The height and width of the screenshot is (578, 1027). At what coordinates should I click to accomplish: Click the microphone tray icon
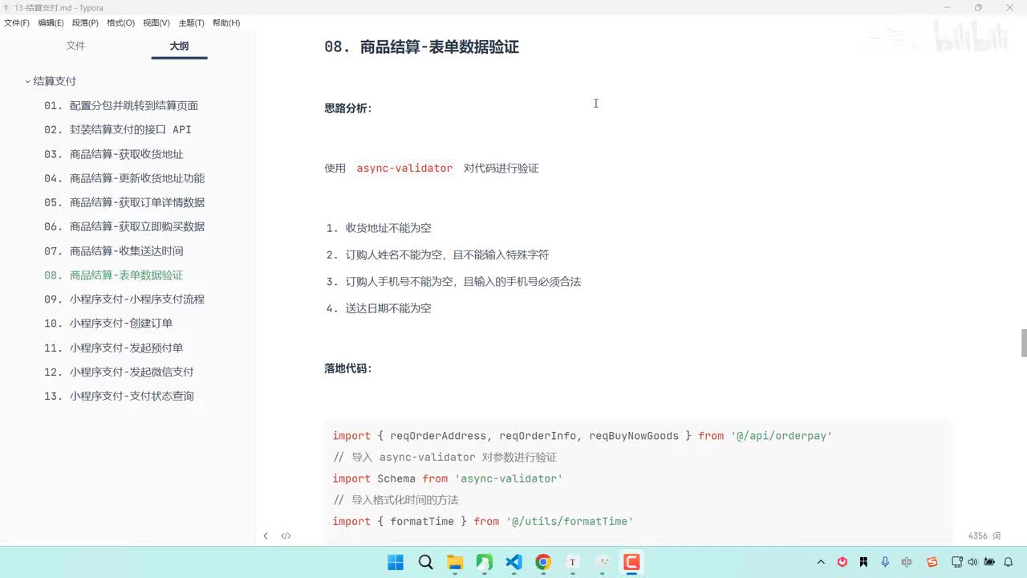(x=885, y=562)
